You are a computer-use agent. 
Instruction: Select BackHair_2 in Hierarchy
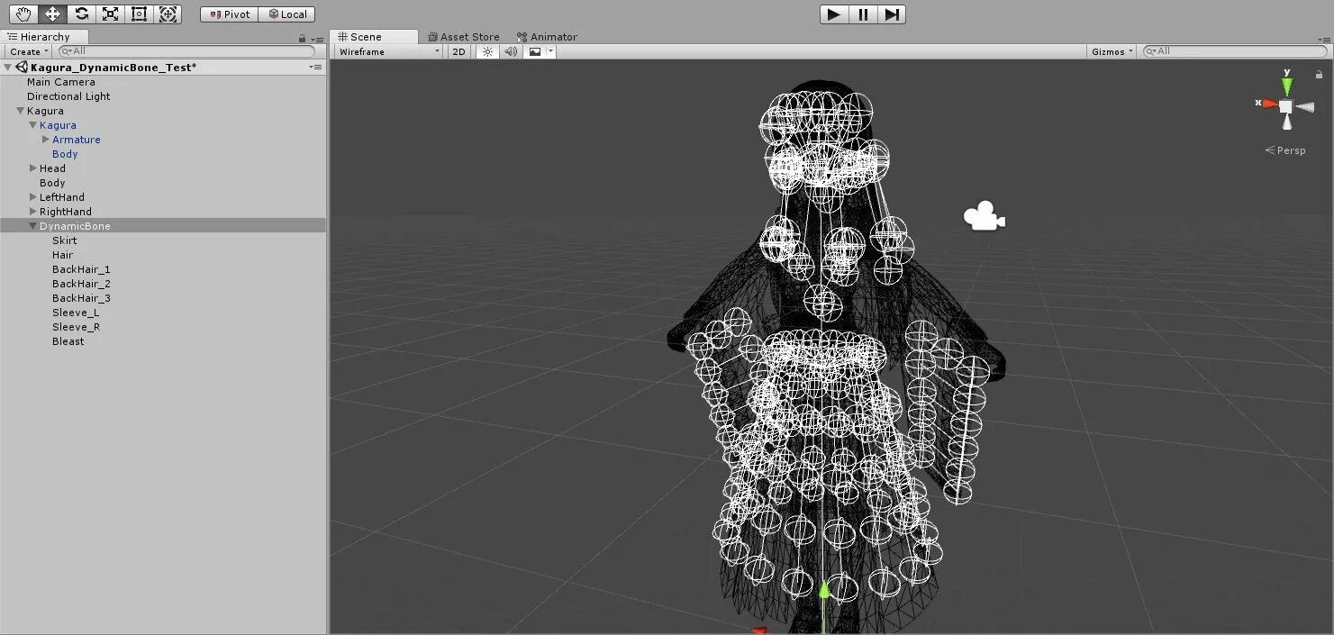[81, 284]
